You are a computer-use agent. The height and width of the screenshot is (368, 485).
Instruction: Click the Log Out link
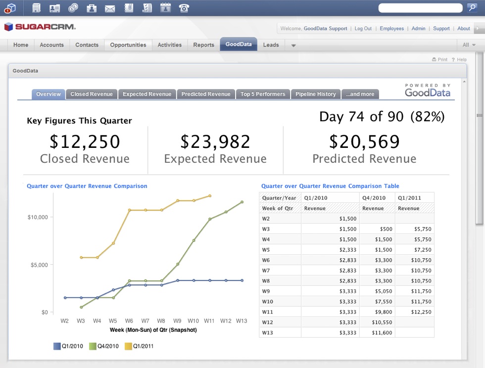coord(363,29)
